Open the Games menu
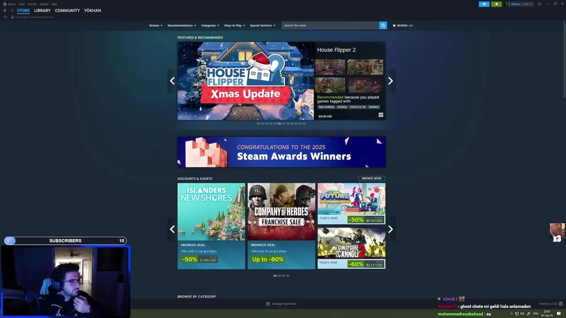This screenshot has height=318, width=566. [x=44, y=4]
